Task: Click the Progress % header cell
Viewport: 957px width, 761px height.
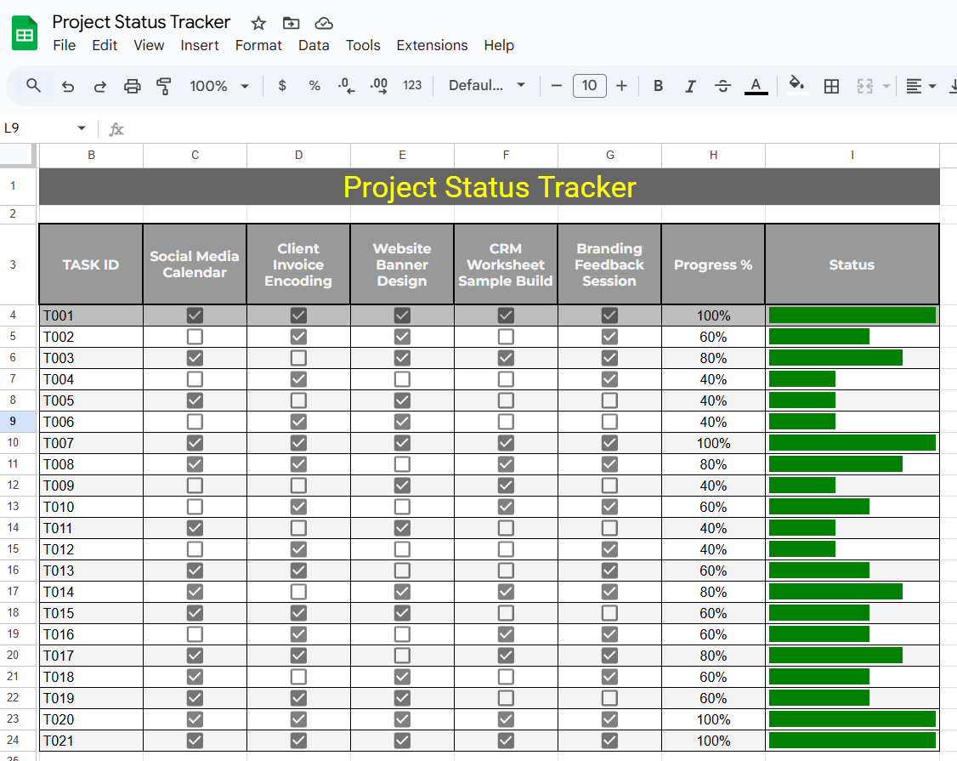Action: click(x=713, y=264)
